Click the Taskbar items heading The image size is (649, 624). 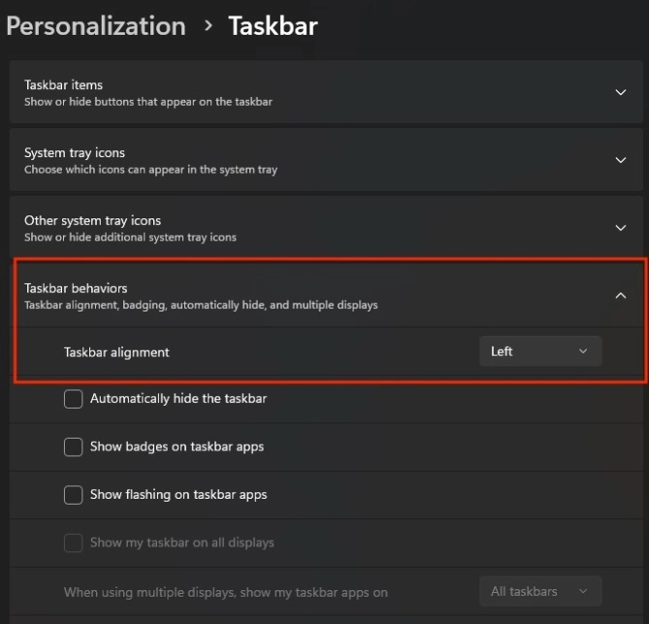click(63, 84)
